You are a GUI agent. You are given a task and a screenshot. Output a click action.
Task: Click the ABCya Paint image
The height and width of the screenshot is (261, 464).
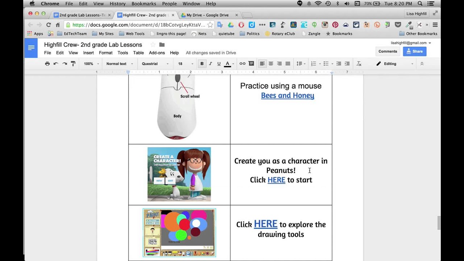pos(179,233)
